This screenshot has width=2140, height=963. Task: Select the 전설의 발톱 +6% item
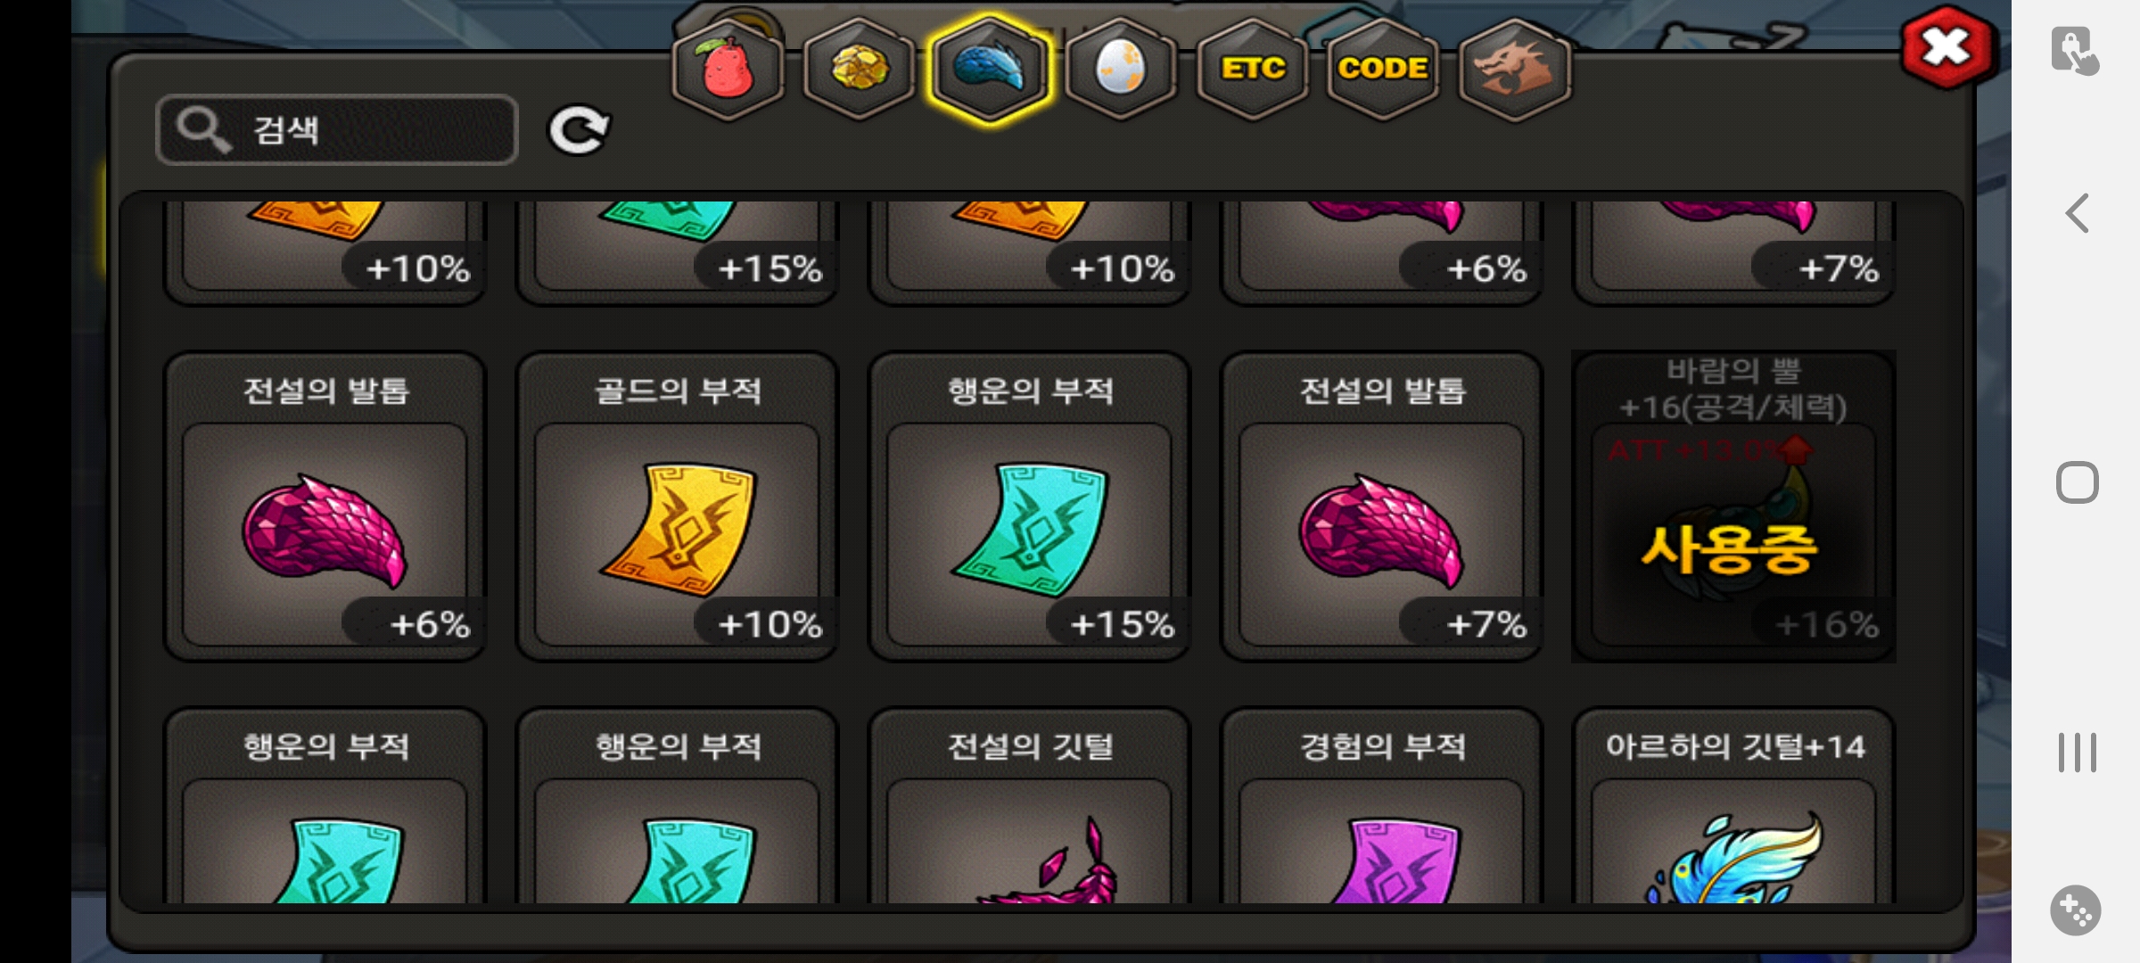325,506
